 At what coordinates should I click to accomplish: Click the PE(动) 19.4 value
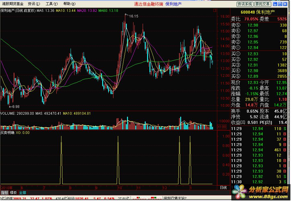coord(283,122)
